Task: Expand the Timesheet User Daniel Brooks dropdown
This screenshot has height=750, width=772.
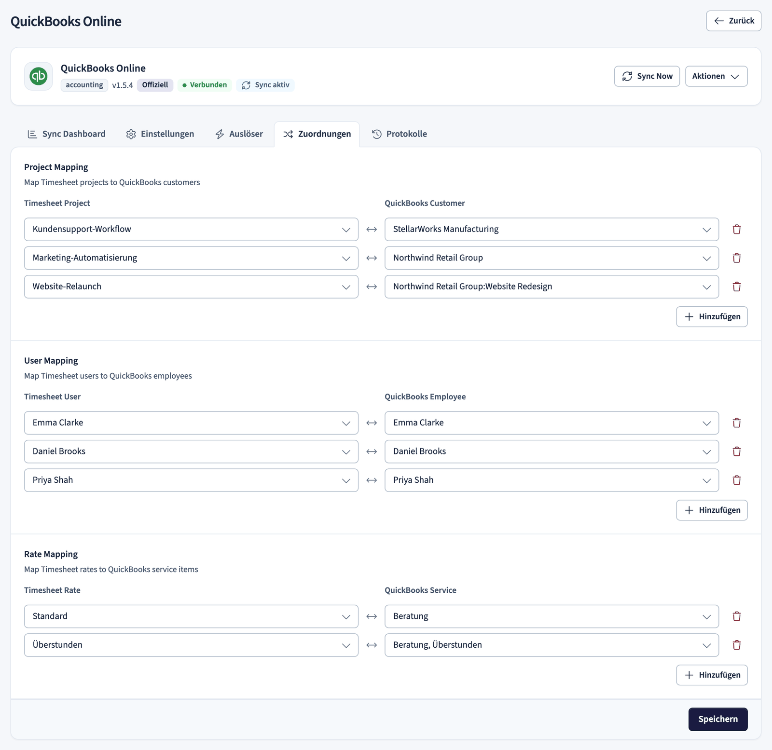Action: point(191,451)
